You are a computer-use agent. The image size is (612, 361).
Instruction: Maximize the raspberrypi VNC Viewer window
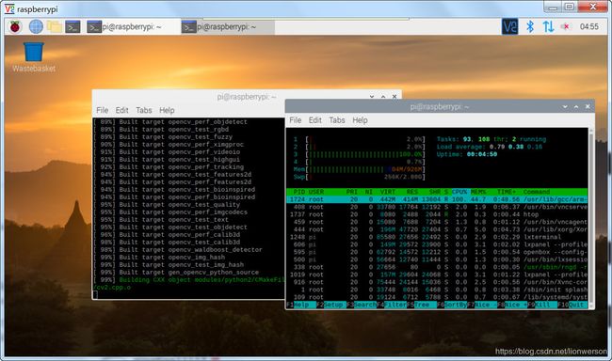570,7
